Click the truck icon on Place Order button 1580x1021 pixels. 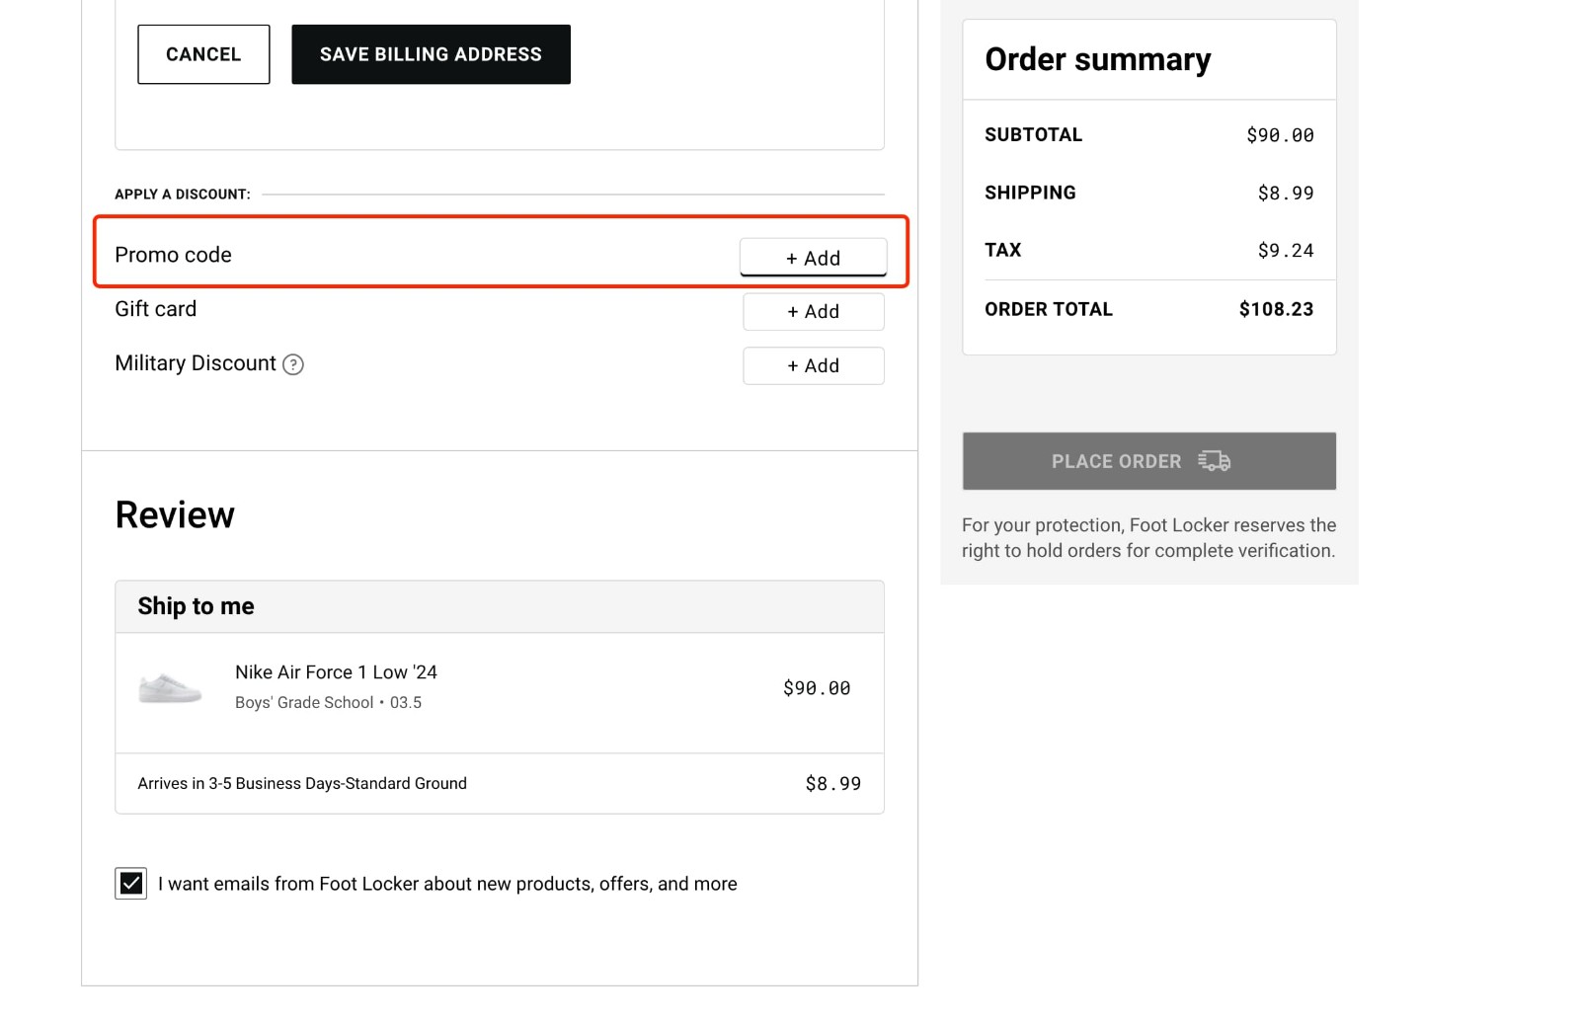pyautogui.click(x=1214, y=460)
